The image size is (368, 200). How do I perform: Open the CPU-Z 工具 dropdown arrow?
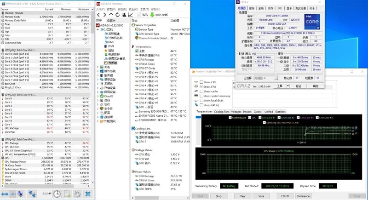click(288, 86)
